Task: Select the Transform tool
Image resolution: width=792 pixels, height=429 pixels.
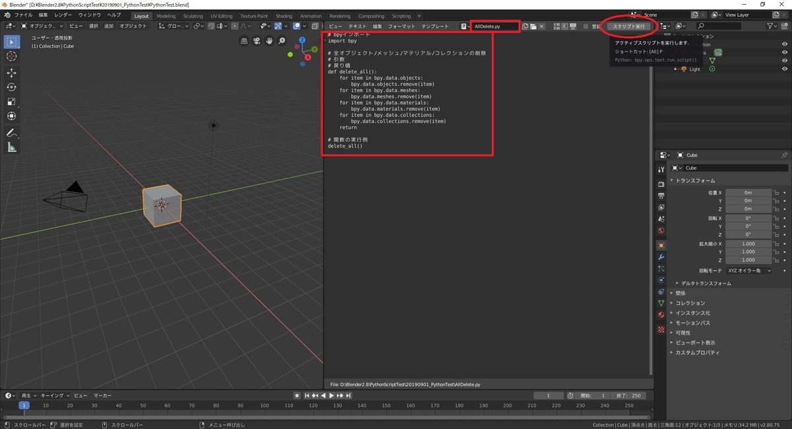Action: pyautogui.click(x=11, y=116)
